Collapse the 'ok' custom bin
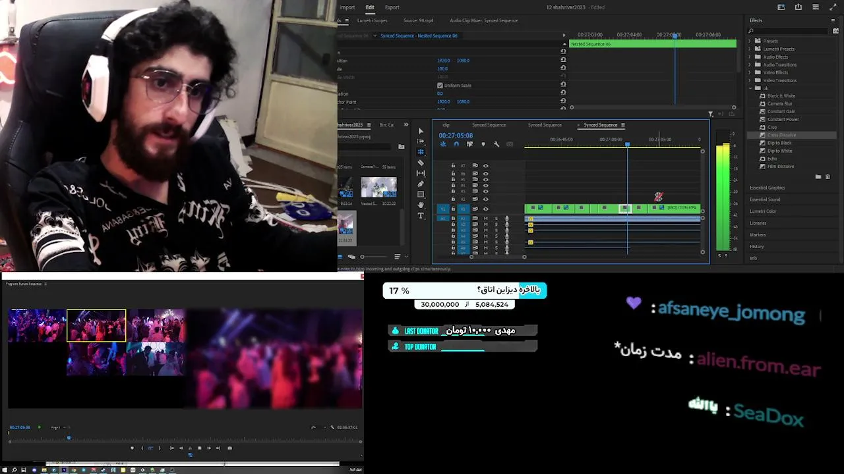The height and width of the screenshot is (474, 844). pyautogui.click(x=750, y=88)
